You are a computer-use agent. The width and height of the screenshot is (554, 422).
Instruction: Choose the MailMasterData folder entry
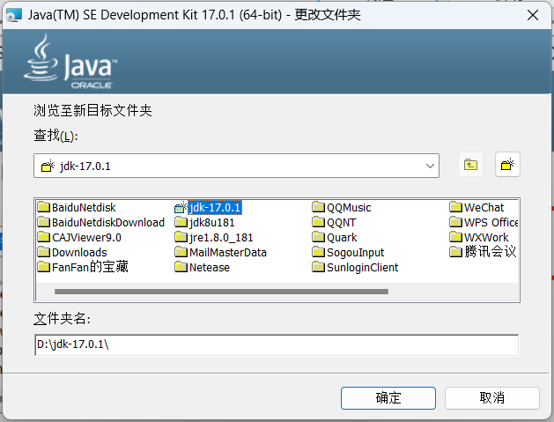point(221,252)
